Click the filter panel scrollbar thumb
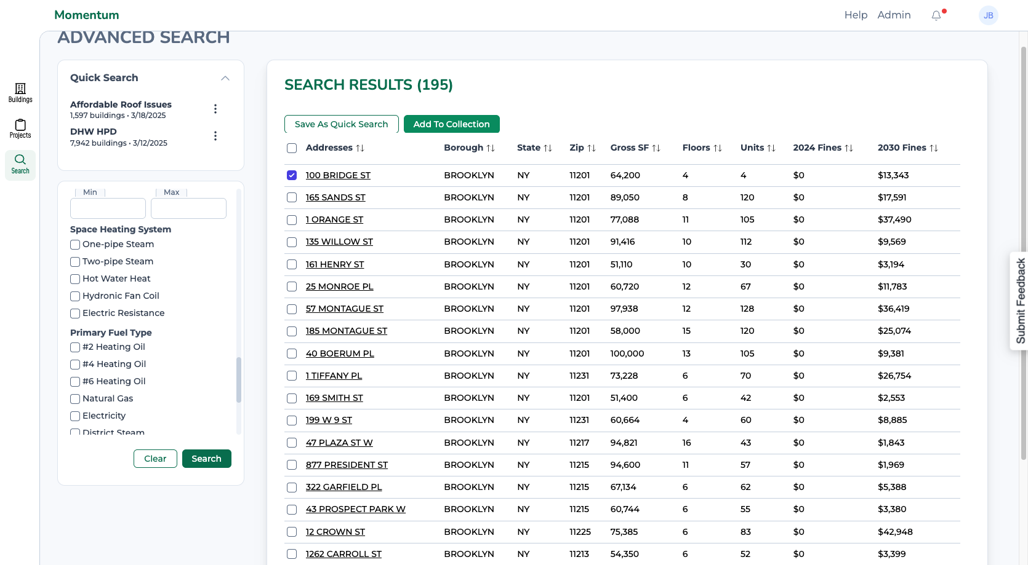Image resolution: width=1028 pixels, height=565 pixels. (239, 380)
